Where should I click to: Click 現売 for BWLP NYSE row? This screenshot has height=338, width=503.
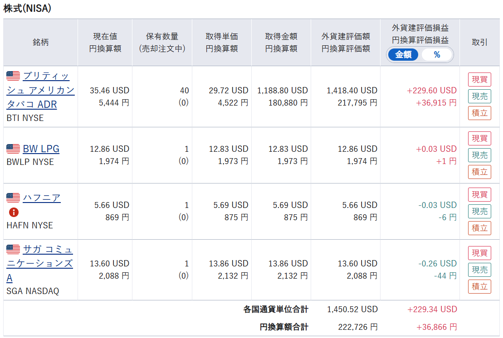(x=479, y=155)
